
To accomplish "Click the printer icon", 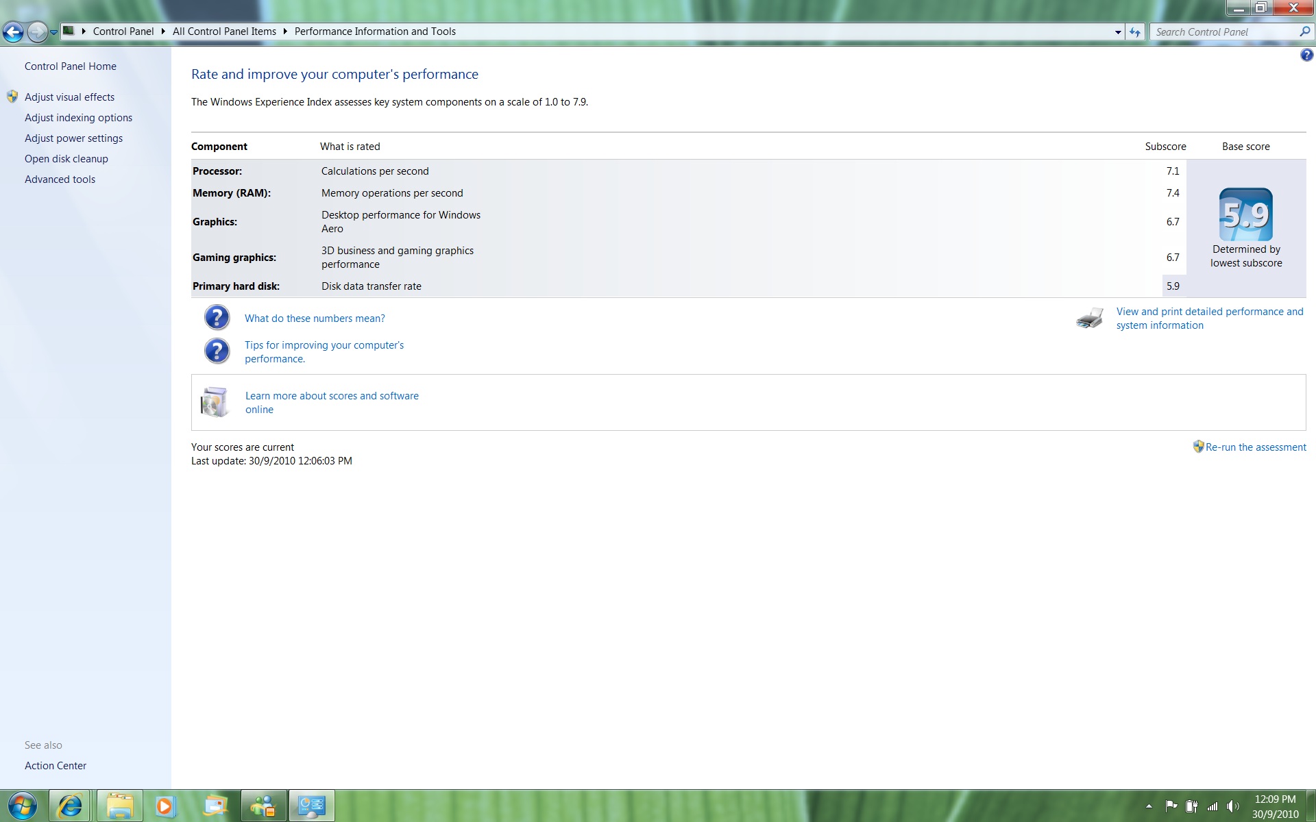I will pos(1090,318).
